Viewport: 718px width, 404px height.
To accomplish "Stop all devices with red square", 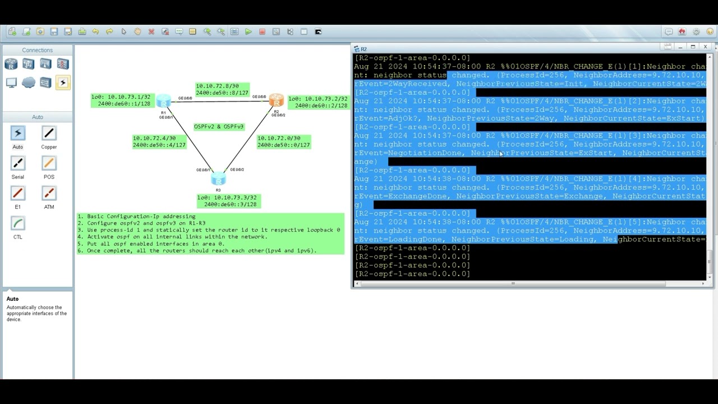I will click(x=262, y=32).
